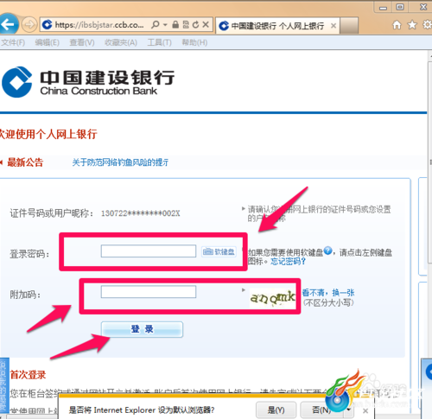
Task: Open the 忘记密码? link
Action: (288, 261)
